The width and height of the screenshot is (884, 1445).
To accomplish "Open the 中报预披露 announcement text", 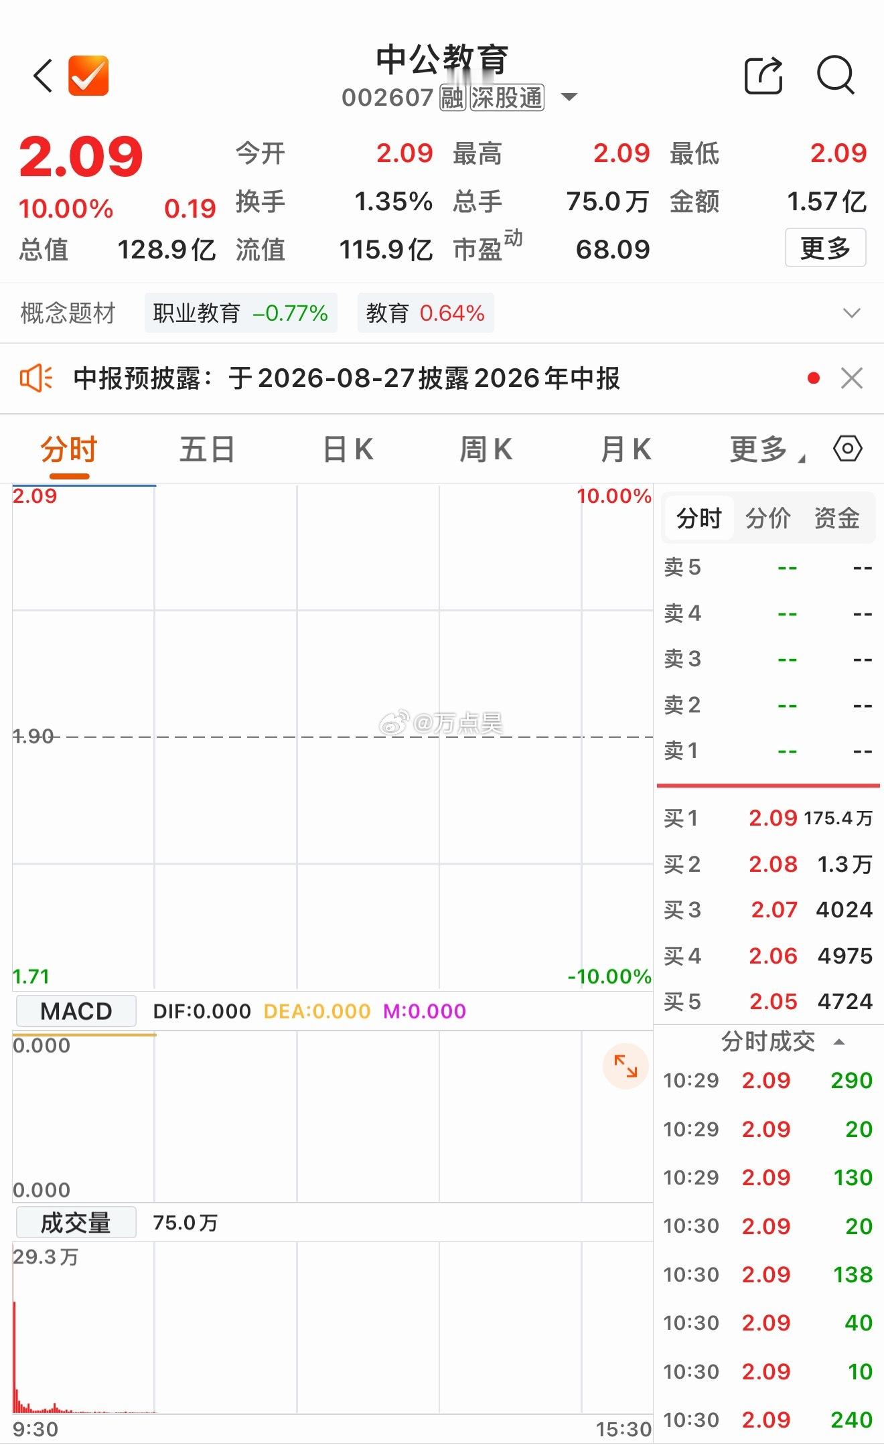I will (346, 378).
